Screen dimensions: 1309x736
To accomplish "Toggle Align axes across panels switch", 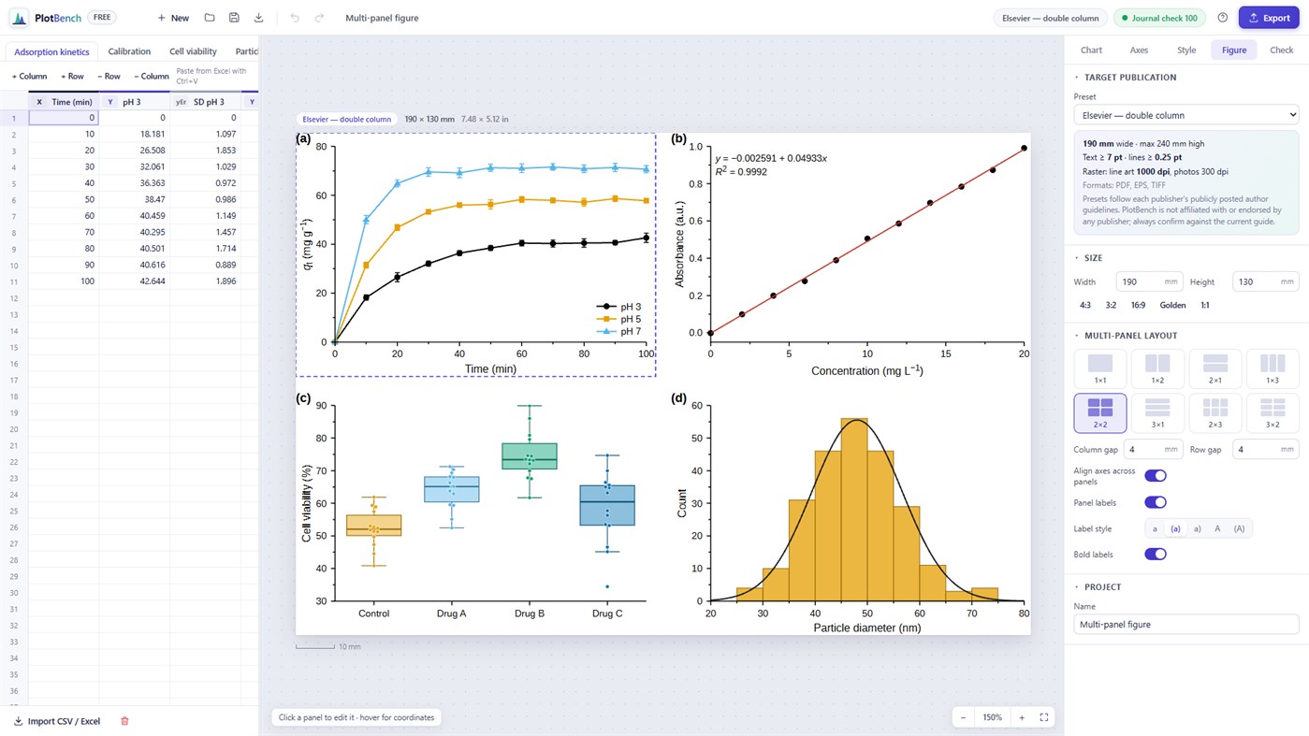I will tap(1156, 476).
